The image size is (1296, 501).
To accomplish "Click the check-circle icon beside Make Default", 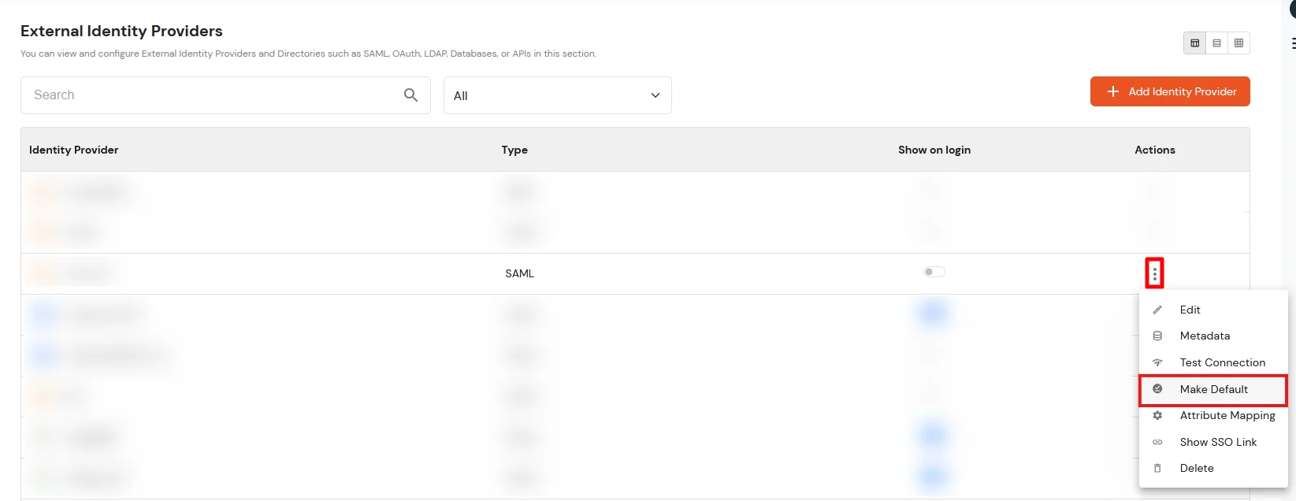I will coord(1157,389).
